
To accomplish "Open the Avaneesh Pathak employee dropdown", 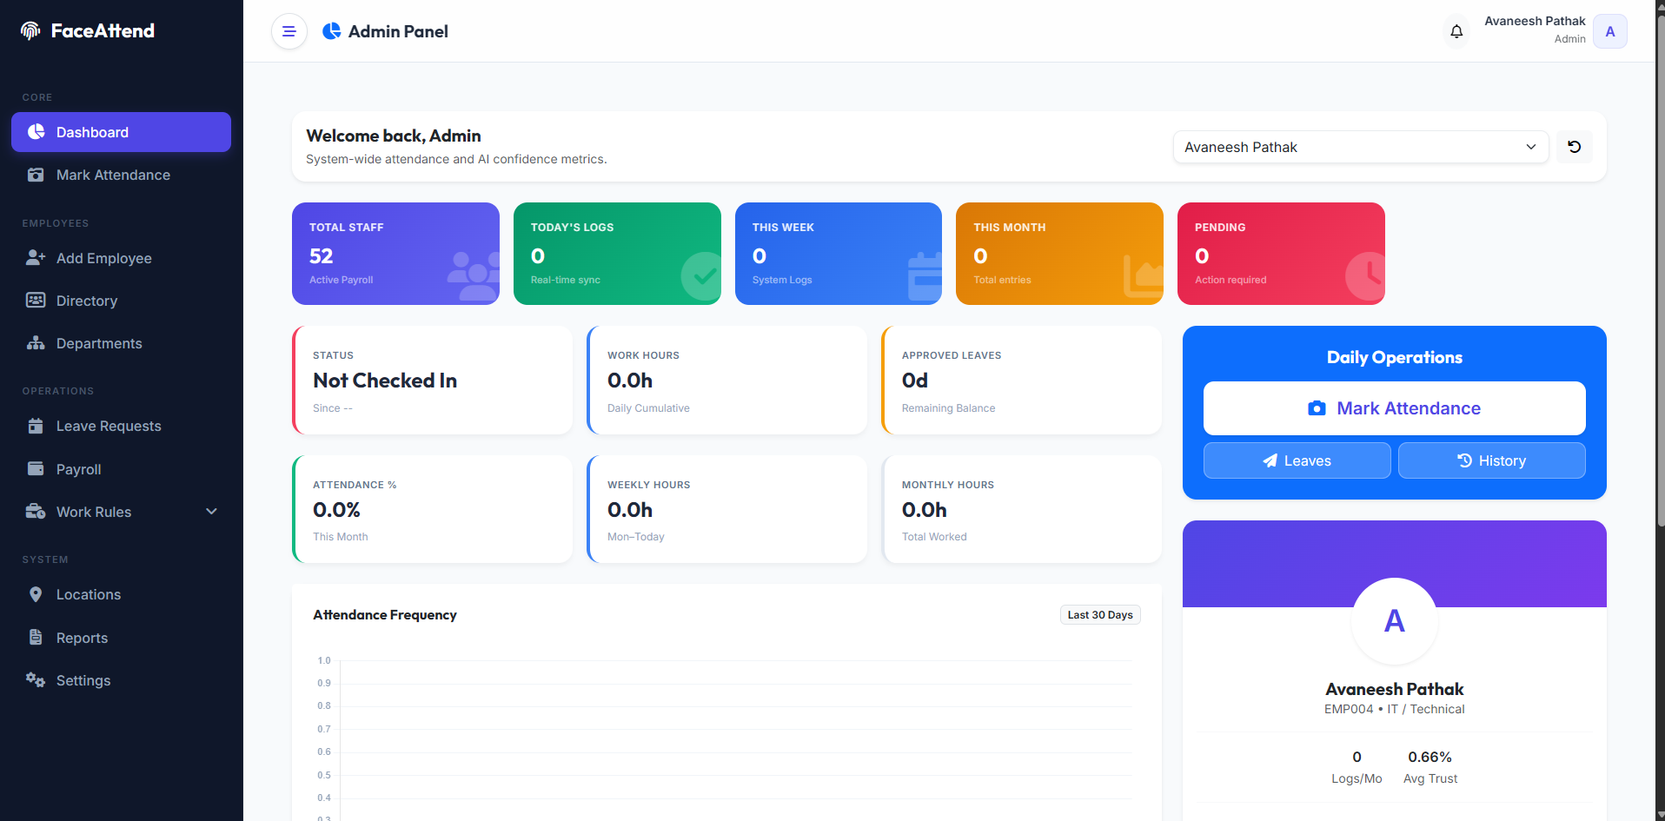I will (1361, 147).
